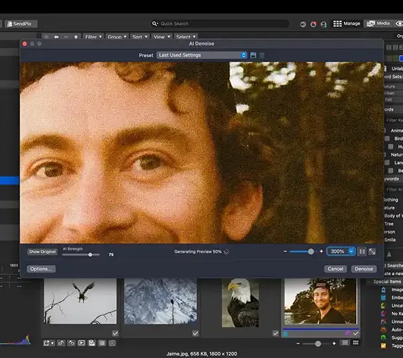
Task: Click the circular check icon ending the bottom toolbar
Action: (x=112, y=343)
